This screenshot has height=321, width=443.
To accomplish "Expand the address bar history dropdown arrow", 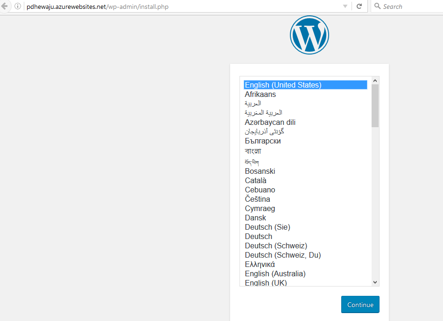I will click(345, 6).
